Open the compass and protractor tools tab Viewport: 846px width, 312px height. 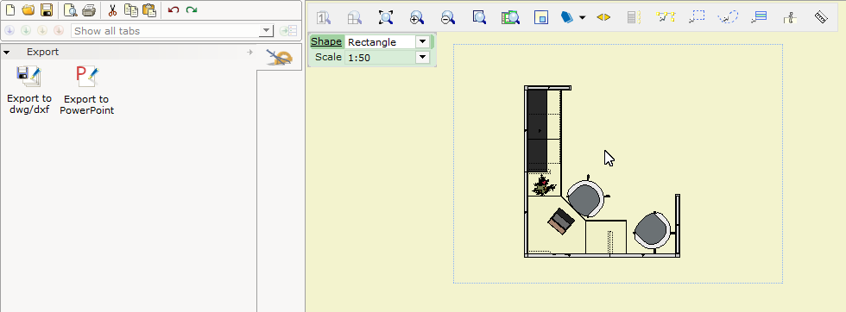(280, 57)
